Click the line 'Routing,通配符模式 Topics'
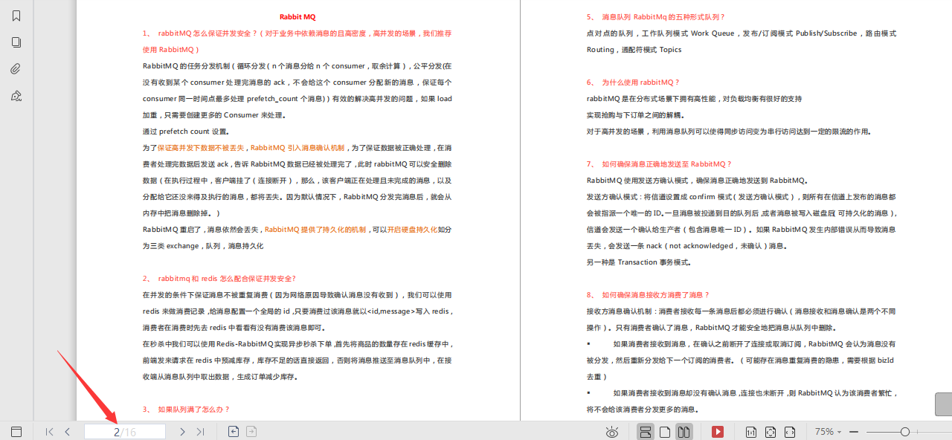This screenshot has width=952, height=440. (634, 49)
